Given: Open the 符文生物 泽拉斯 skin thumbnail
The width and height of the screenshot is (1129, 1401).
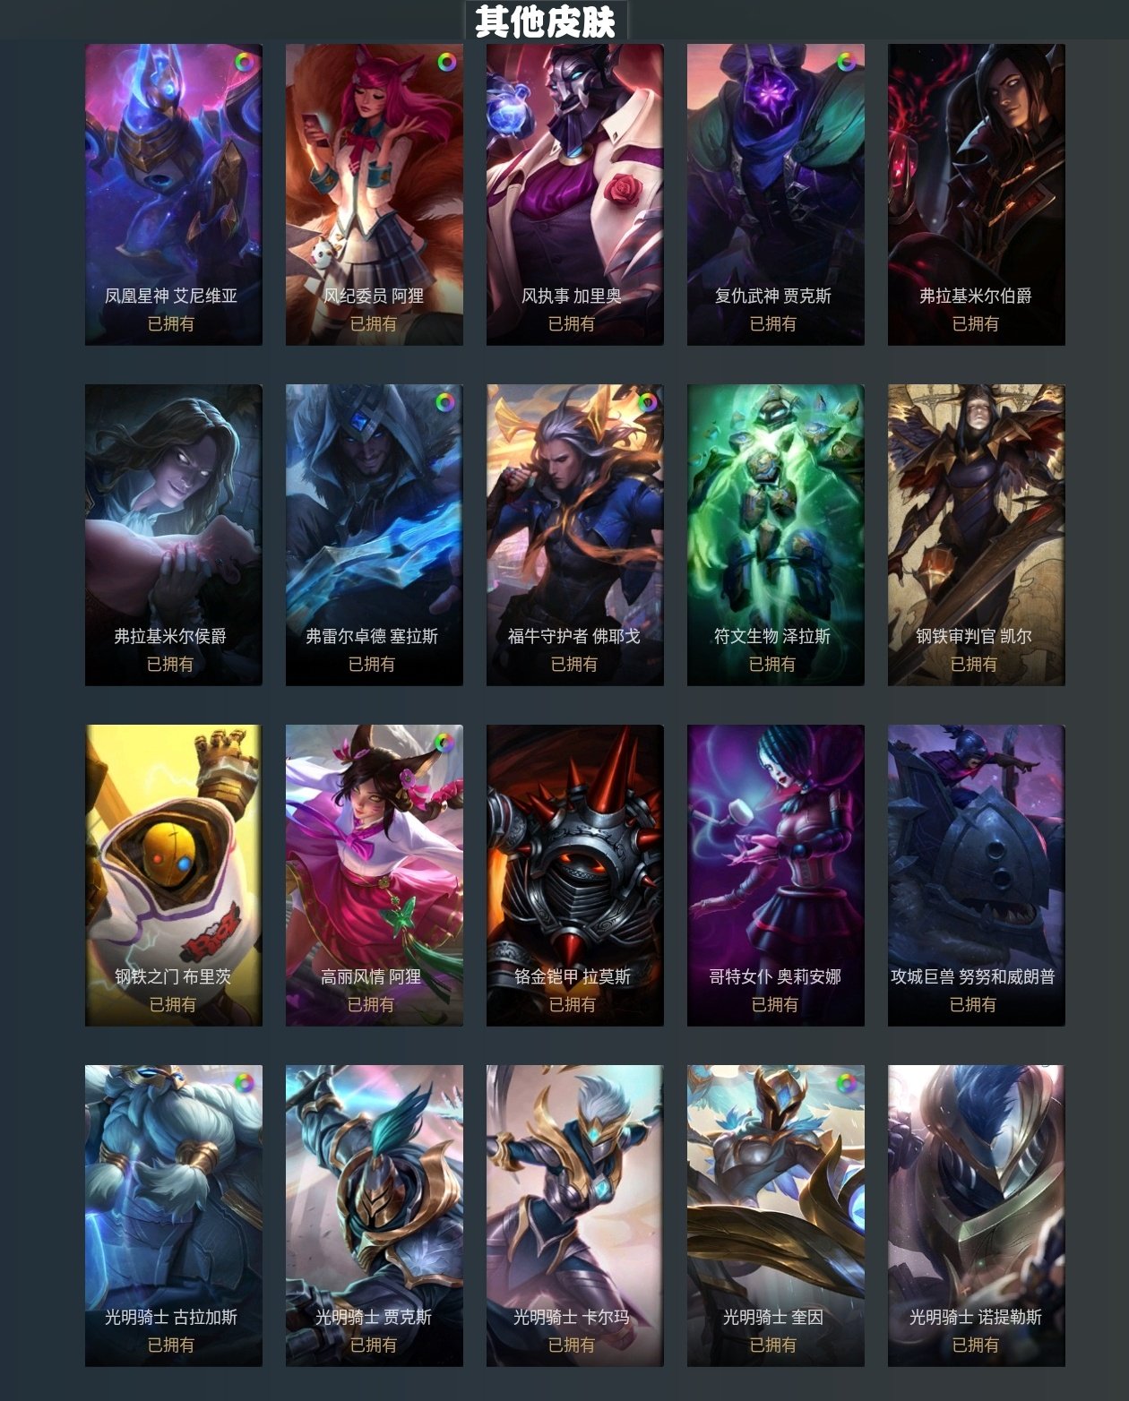Looking at the screenshot, I should pos(776,535).
